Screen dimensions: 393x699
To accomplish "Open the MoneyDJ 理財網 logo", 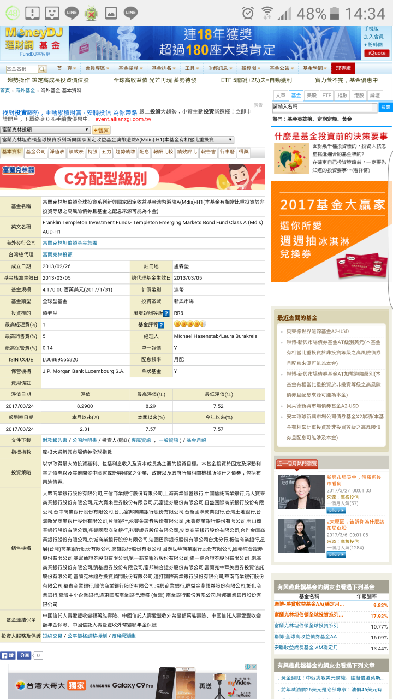I will [x=35, y=41].
